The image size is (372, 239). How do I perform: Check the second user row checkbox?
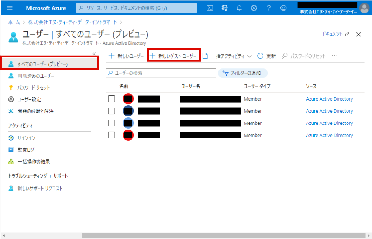tap(111, 111)
